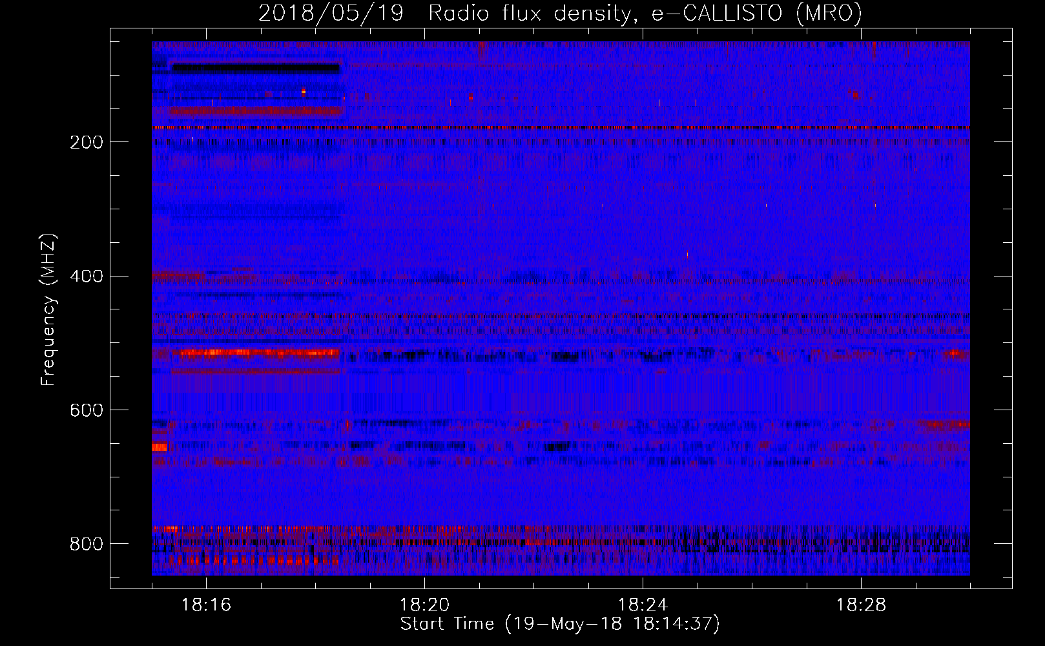Click the 'Frequency (MHZ)' axis label
The image size is (1045, 646).
pyautogui.click(x=48, y=309)
